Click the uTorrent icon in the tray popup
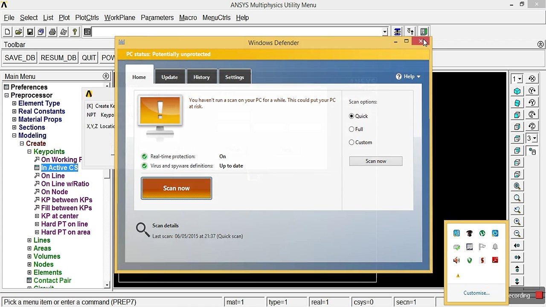 point(482,233)
